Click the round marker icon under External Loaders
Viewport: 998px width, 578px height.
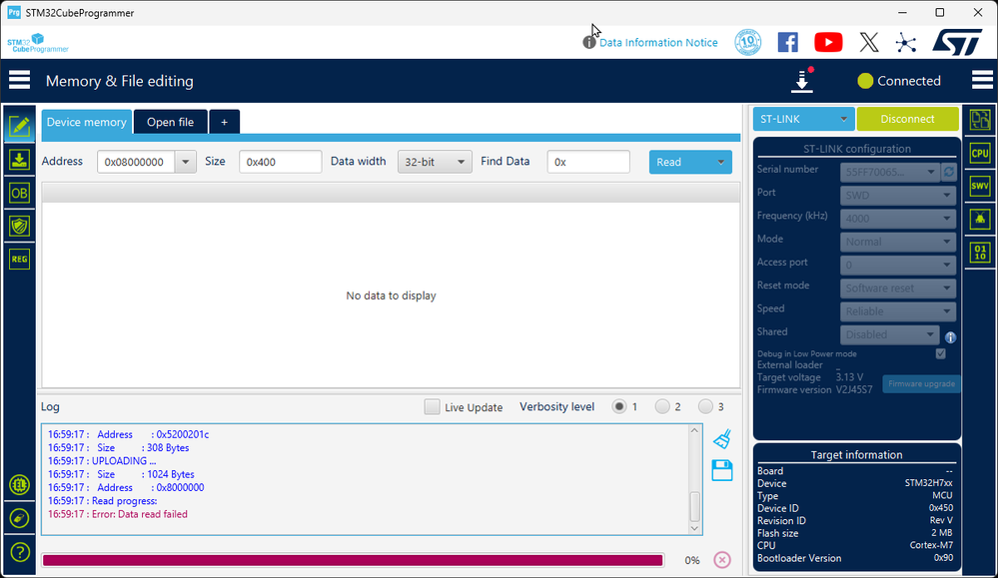tap(19, 518)
